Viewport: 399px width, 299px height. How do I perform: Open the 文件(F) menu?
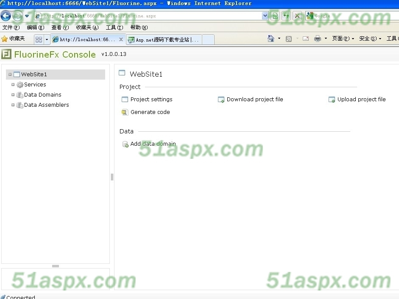tap(11, 27)
